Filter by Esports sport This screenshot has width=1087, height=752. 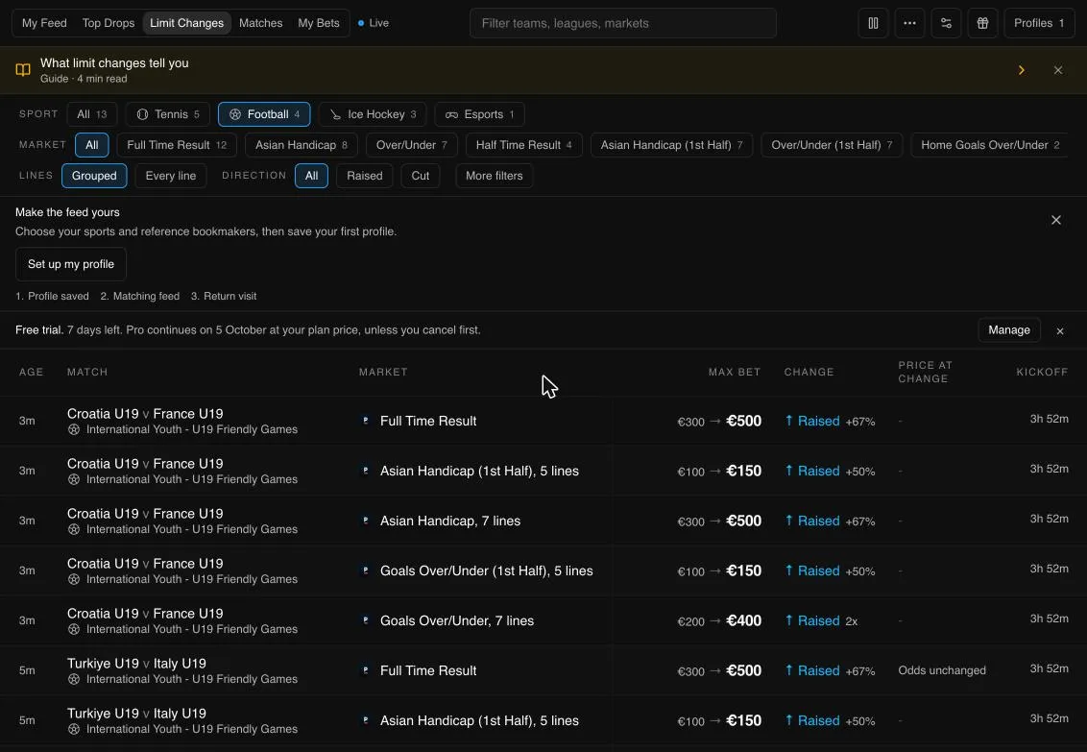point(480,114)
